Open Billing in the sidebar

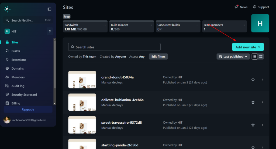(16, 103)
